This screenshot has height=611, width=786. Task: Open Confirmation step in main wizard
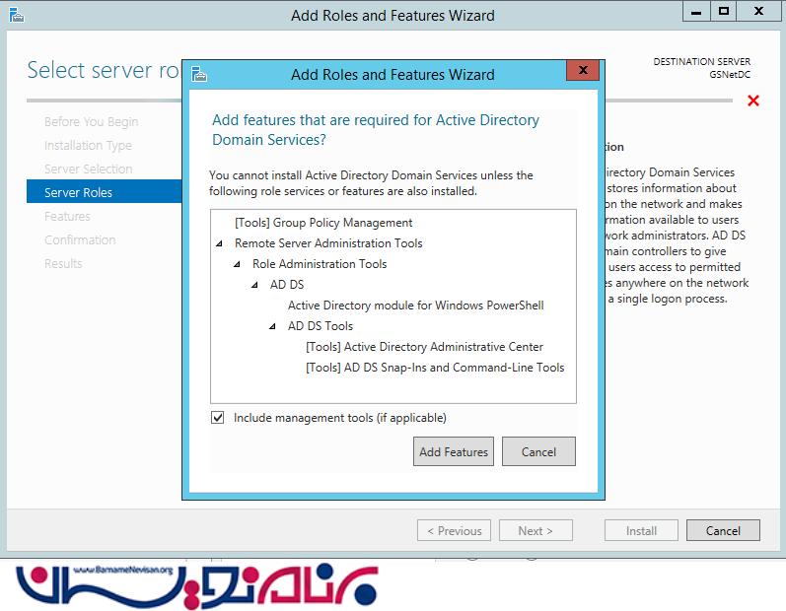point(80,239)
